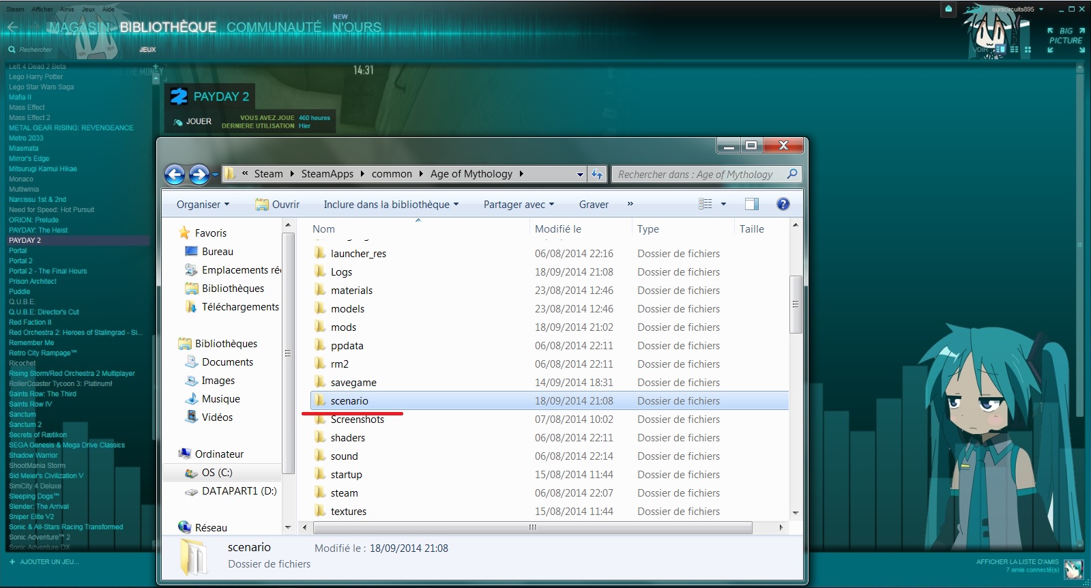
Task: Open the Aide menu
Action: [108, 9]
